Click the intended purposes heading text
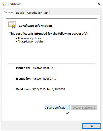 [49, 34]
